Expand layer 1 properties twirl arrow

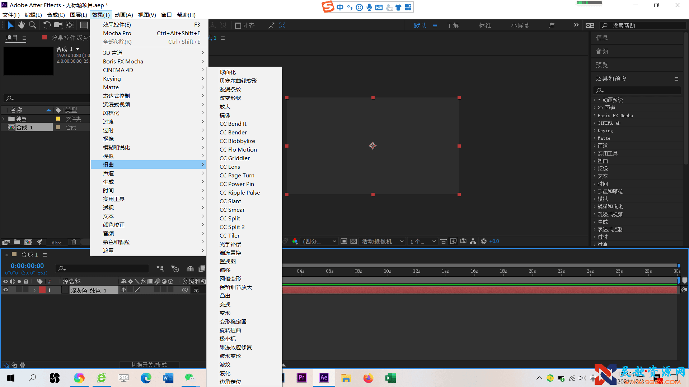[x=34, y=290]
